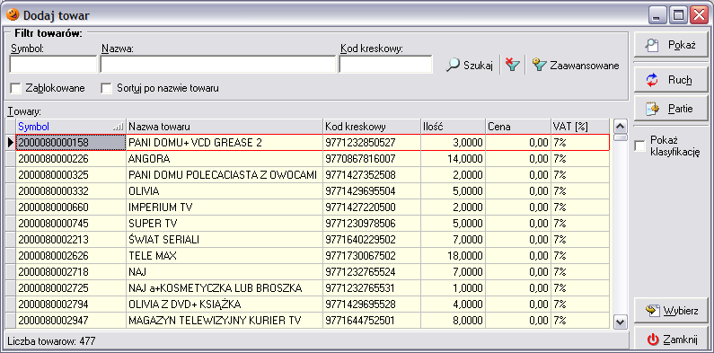714x353 pixels.
Task: Select the OLIVIA product name cell
Action: [x=225, y=190]
